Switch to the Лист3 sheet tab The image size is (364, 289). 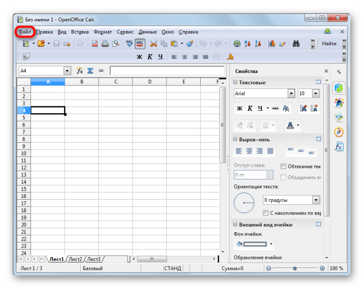click(94, 259)
